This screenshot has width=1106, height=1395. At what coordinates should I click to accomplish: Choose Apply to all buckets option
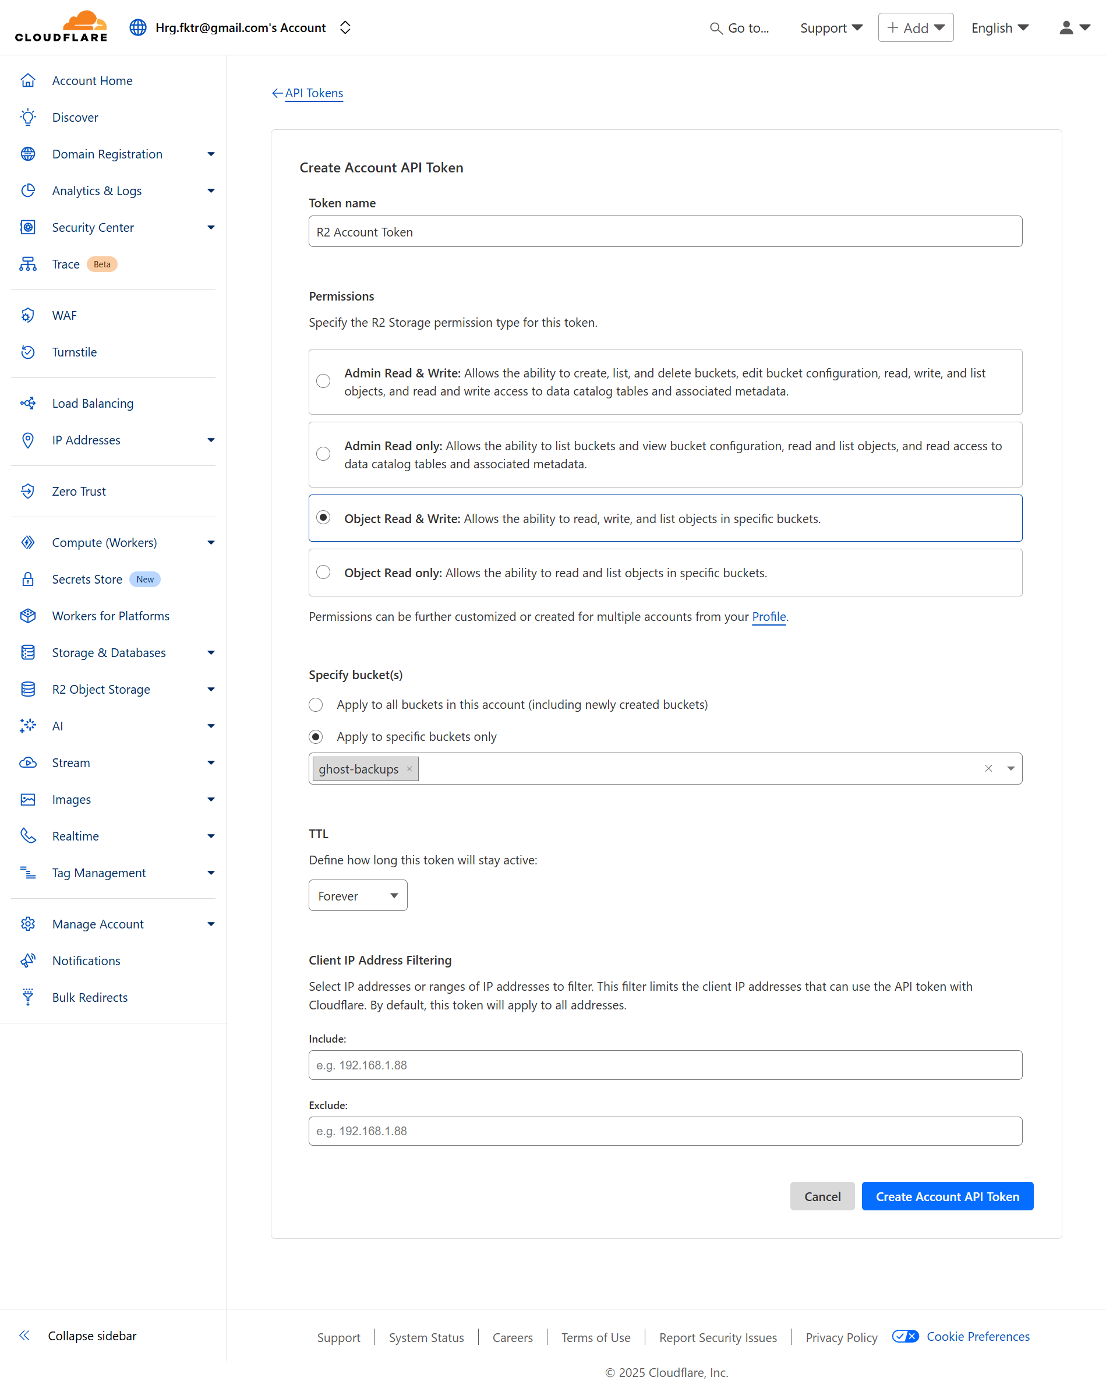click(316, 705)
